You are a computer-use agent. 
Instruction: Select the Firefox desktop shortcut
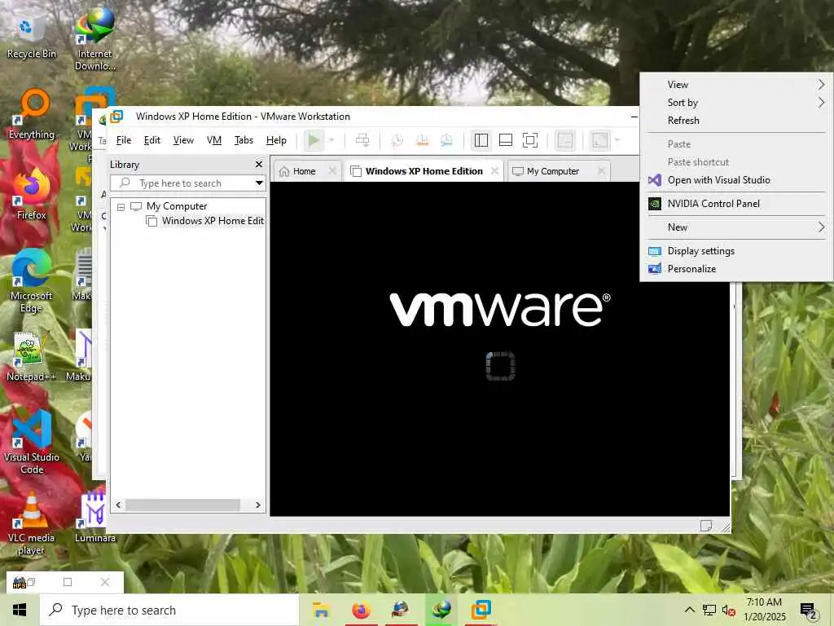pos(32,194)
